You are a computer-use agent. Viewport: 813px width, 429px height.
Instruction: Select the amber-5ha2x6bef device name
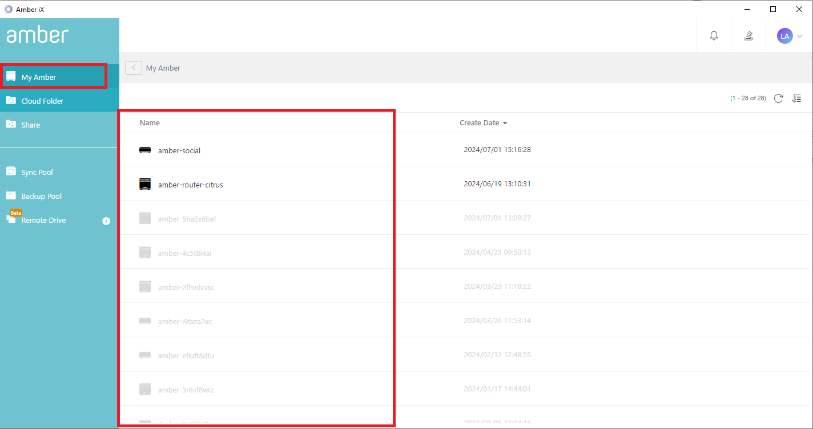click(x=187, y=219)
